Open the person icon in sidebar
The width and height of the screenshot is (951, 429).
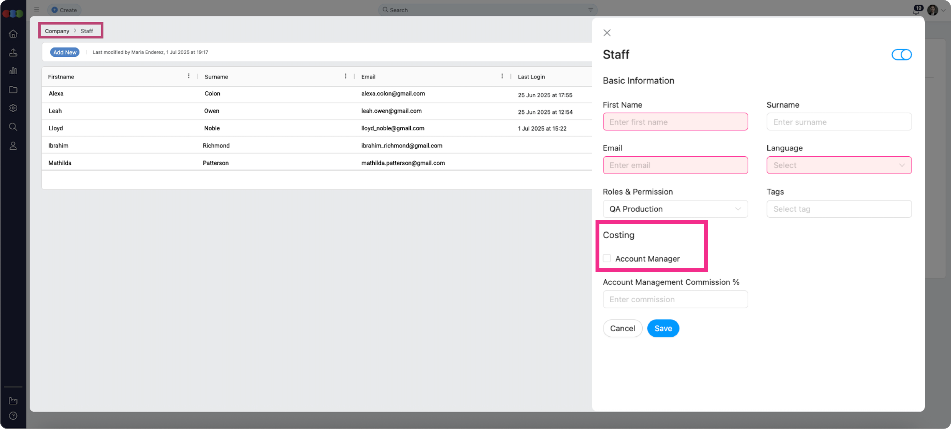coord(13,146)
